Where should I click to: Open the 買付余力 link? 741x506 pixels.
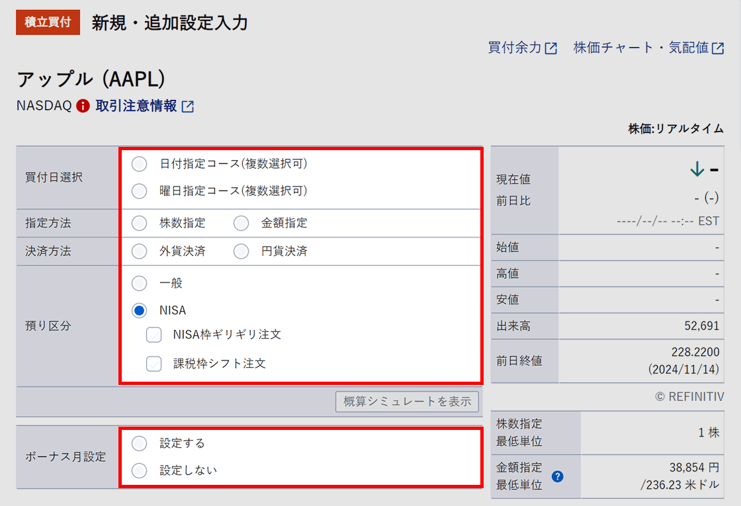tap(515, 48)
